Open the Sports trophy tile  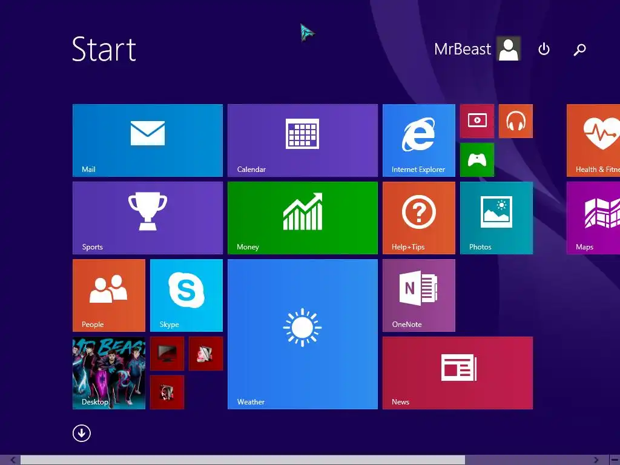(x=148, y=218)
